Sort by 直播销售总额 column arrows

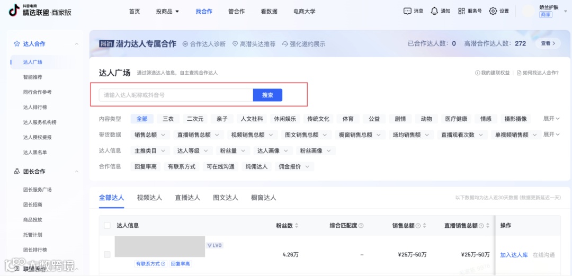tap(487, 226)
